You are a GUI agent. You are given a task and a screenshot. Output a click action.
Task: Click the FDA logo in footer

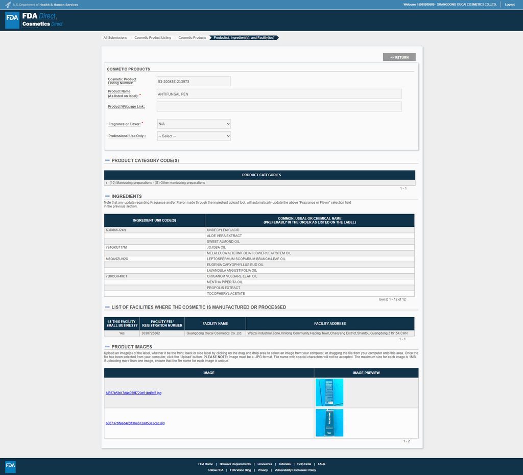click(11, 466)
